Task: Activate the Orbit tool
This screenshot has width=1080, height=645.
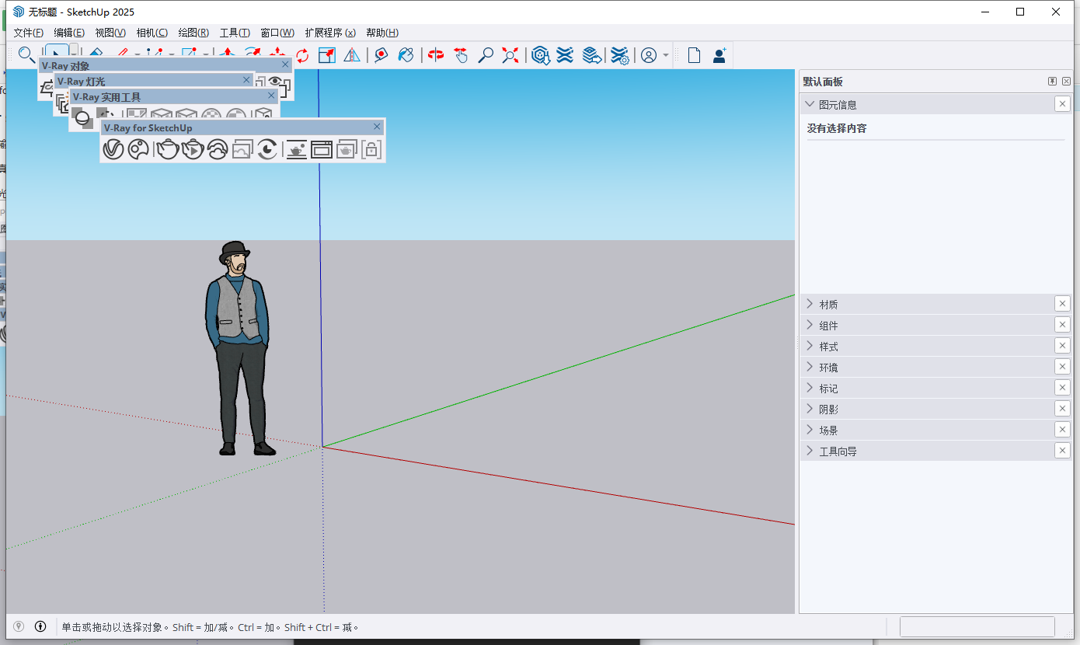Action: point(435,55)
